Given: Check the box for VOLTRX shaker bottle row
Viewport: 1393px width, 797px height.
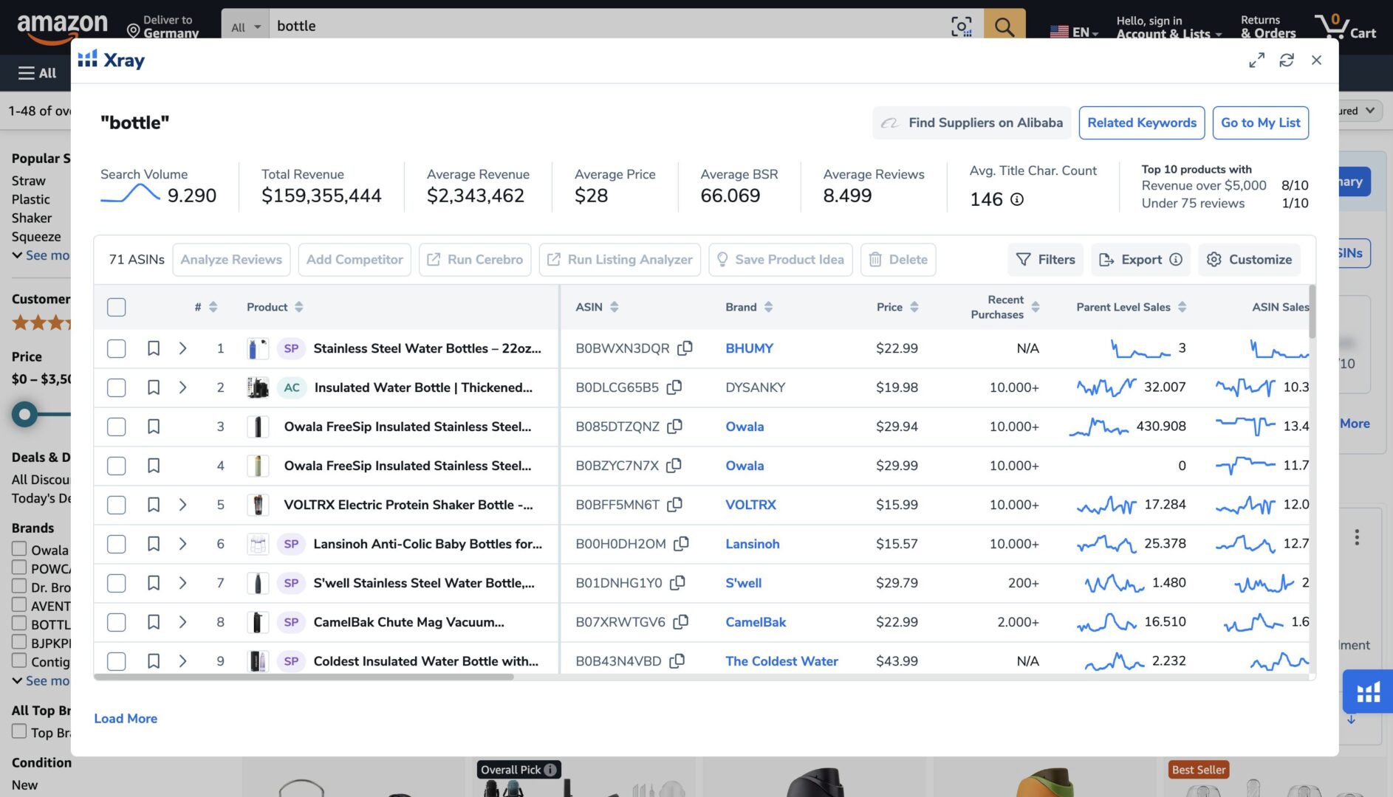Looking at the screenshot, I should pos(117,505).
